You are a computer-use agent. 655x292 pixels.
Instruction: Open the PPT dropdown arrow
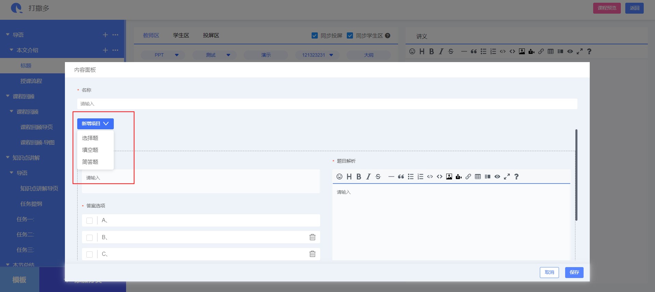tap(177, 55)
